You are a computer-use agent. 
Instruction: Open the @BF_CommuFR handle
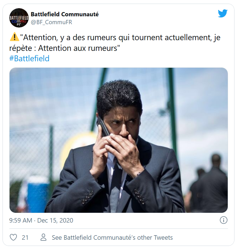tap(51, 22)
